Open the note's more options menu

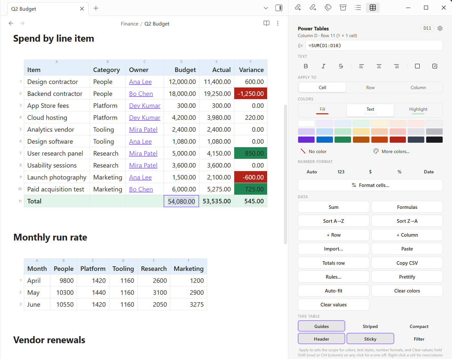(278, 23)
